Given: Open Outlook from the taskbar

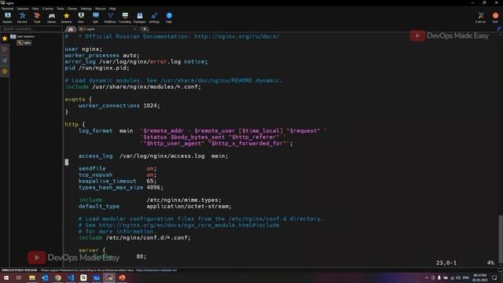Looking at the screenshot, I should point(45,277).
